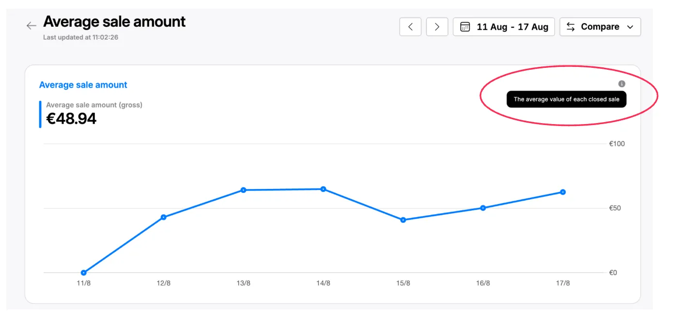Screen dimensions: 677x316
Task: Select the 16/8 data point on chart
Action: tap(483, 208)
